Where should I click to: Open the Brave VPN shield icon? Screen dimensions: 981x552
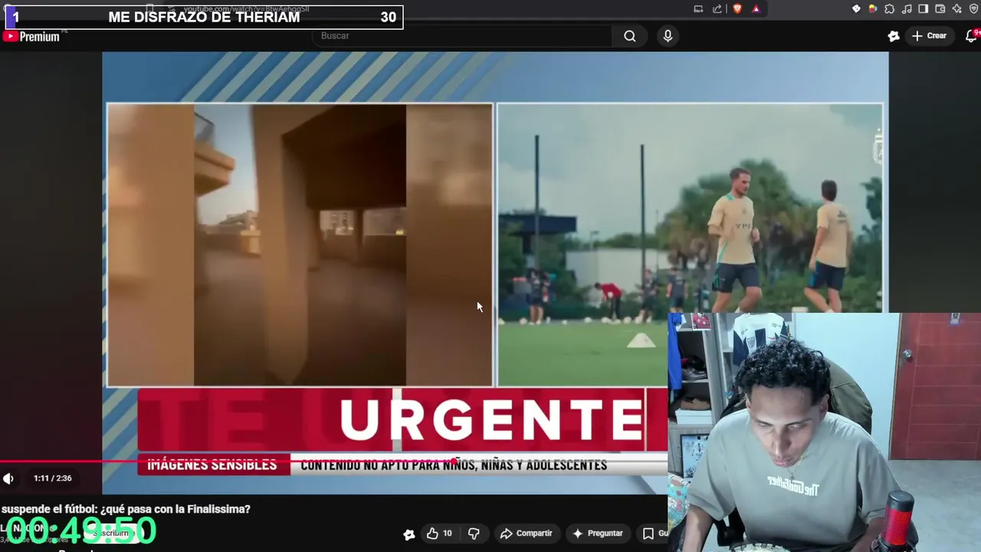974,9
